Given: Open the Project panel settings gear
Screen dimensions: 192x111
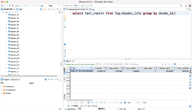Looking at the screenshot, I should pyautogui.click(x=46, y=80).
